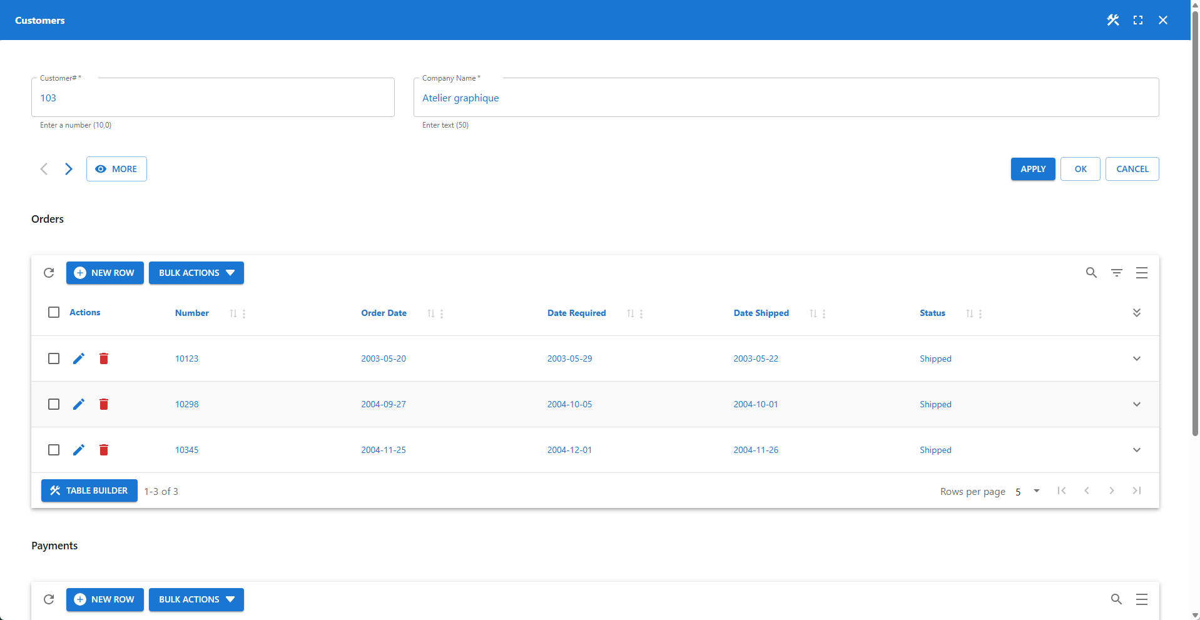The width and height of the screenshot is (1200, 620).
Task: Open the Bulk Actions dropdown
Action: point(196,273)
